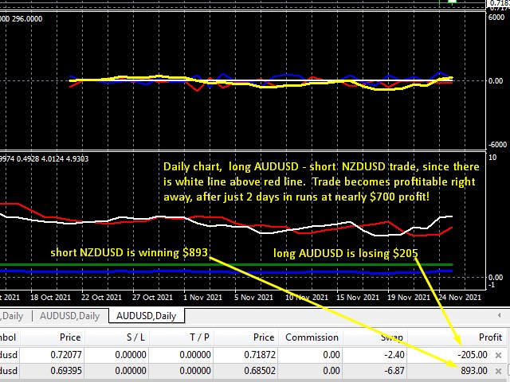Select current price 0.68502 cell
510x382 pixels.
click(260, 371)
